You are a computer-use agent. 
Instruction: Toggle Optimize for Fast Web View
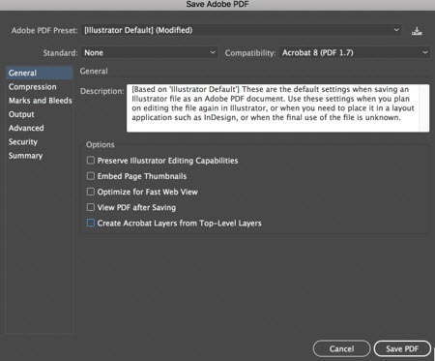(x=91, y=192)
